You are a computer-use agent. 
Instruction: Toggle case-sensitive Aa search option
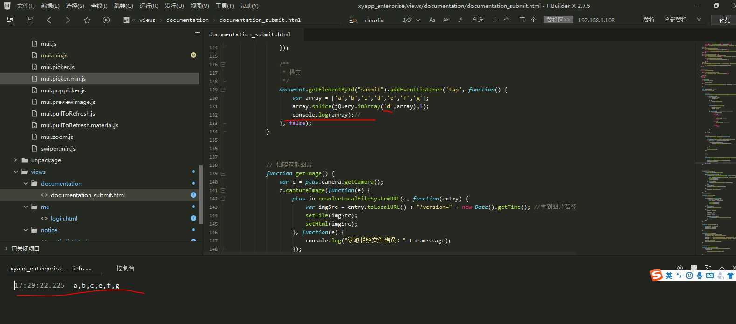coord(432,20)
